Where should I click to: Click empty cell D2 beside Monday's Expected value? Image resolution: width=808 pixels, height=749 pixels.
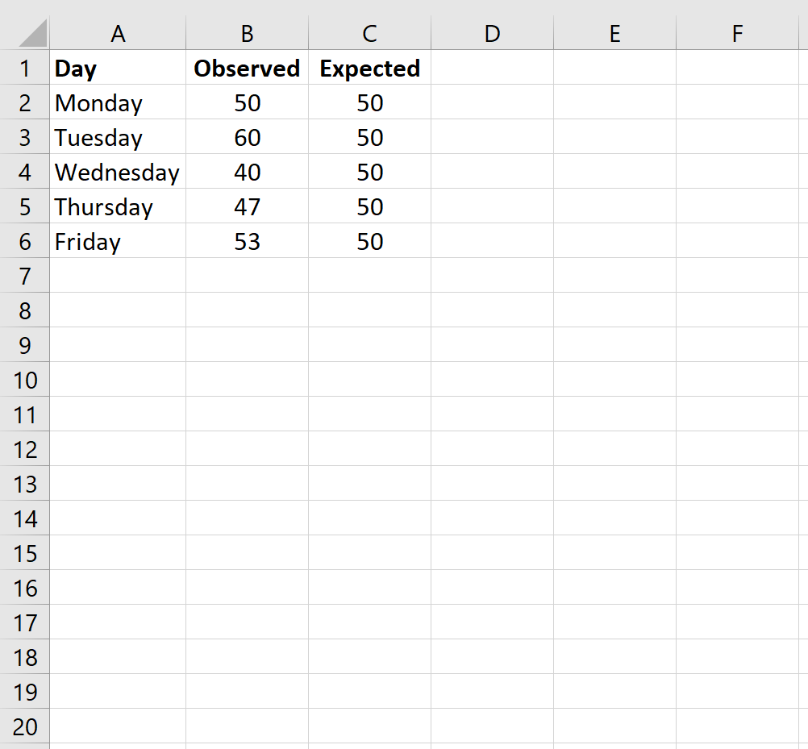(492, 103)
